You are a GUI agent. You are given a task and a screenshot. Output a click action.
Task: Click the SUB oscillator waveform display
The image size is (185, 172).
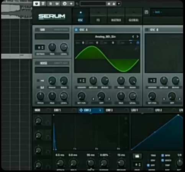point(52,36)
